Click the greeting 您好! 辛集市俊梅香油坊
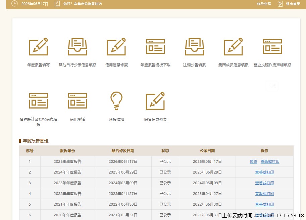The image size is (306, 220). 83,4
